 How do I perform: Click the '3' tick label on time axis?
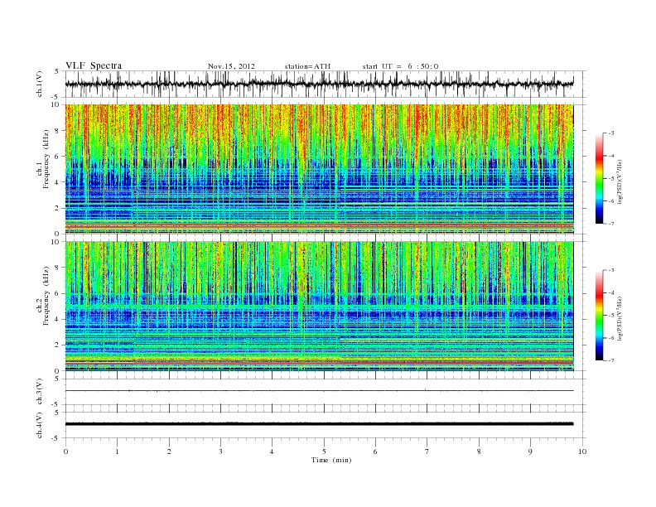(x=220, y=451)
